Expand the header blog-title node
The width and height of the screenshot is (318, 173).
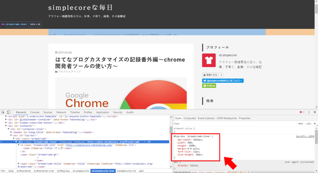tap(11, 132)
